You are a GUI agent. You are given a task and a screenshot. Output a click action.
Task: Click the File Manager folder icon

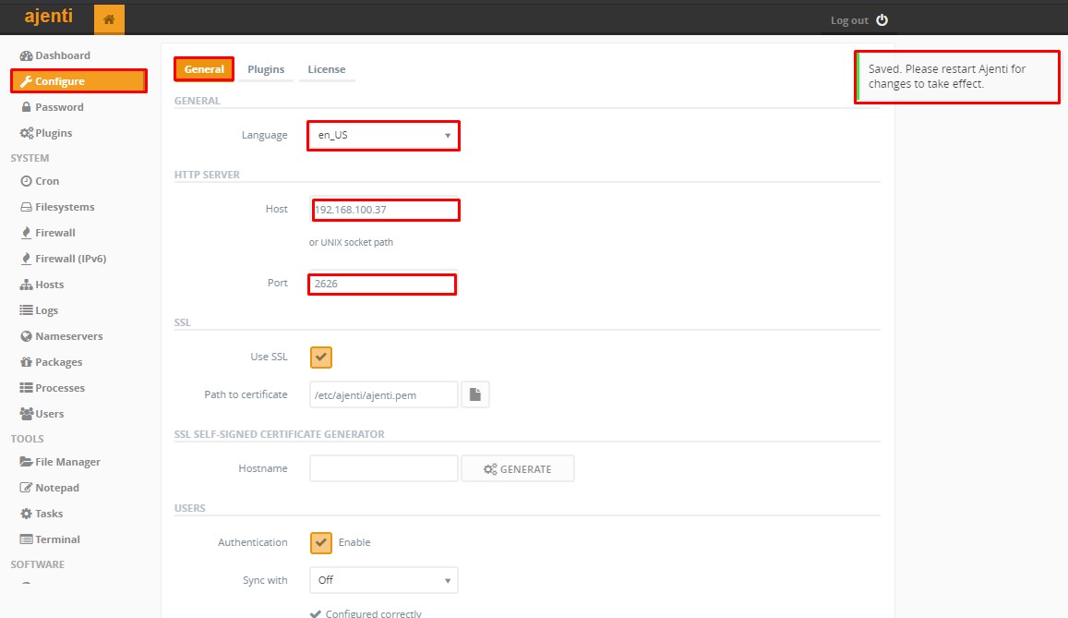tap(26, 462)
